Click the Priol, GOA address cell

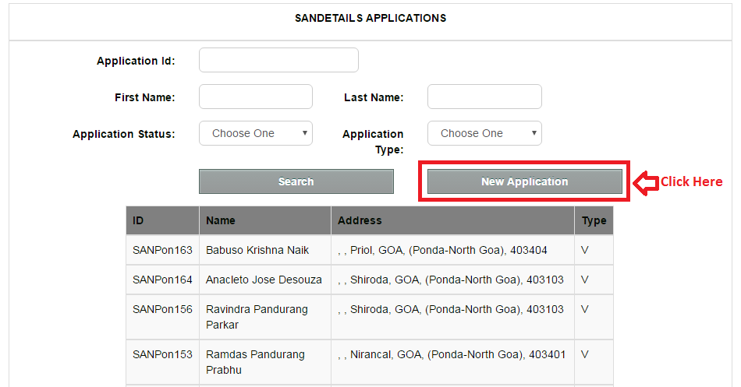(x=452, y=250)
